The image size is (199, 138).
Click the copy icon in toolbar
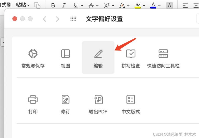[37, 5]
